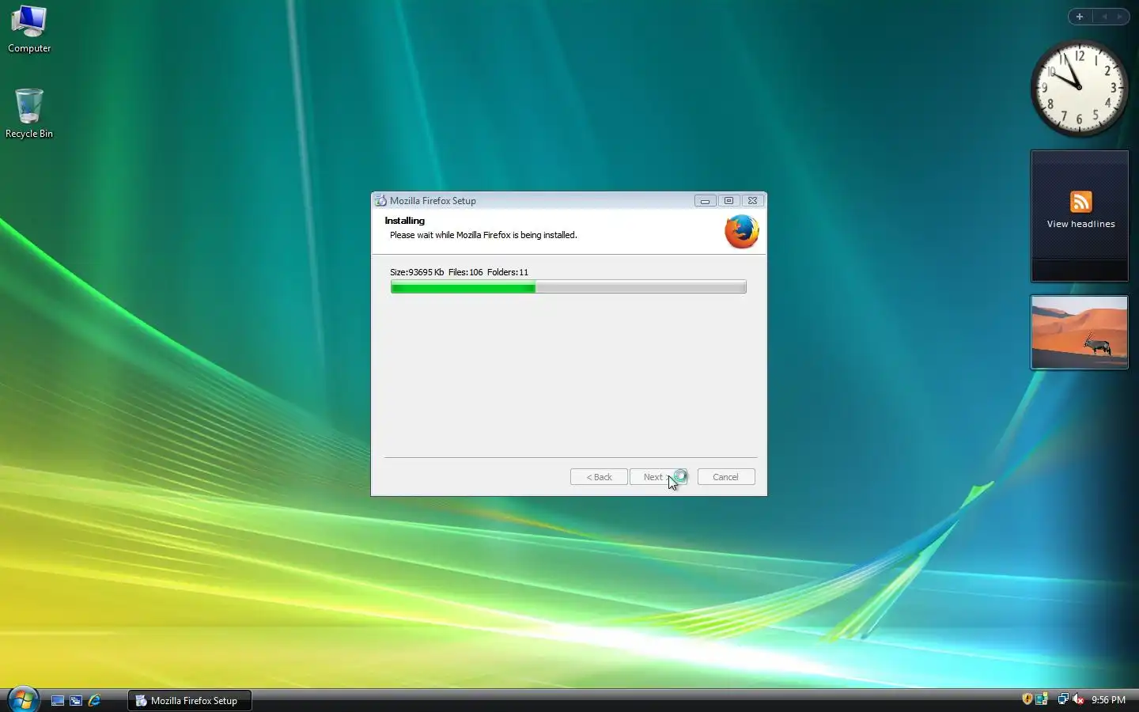The height and width of the screenshot is (712, 1139).
Task: Click the 9:56 PM taskbar clock
Action: click(1108, 700)
